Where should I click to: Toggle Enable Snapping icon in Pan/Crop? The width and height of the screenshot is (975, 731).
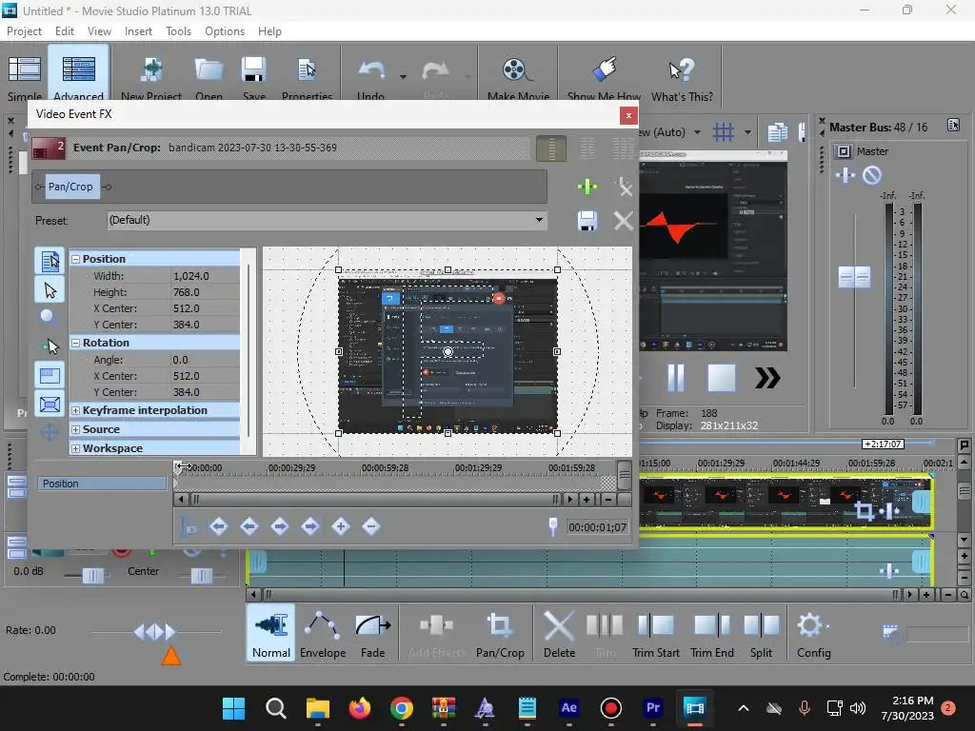pos(50,346)
